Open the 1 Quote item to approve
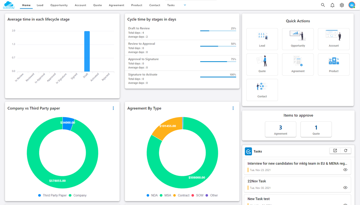 tap(316, 129)
